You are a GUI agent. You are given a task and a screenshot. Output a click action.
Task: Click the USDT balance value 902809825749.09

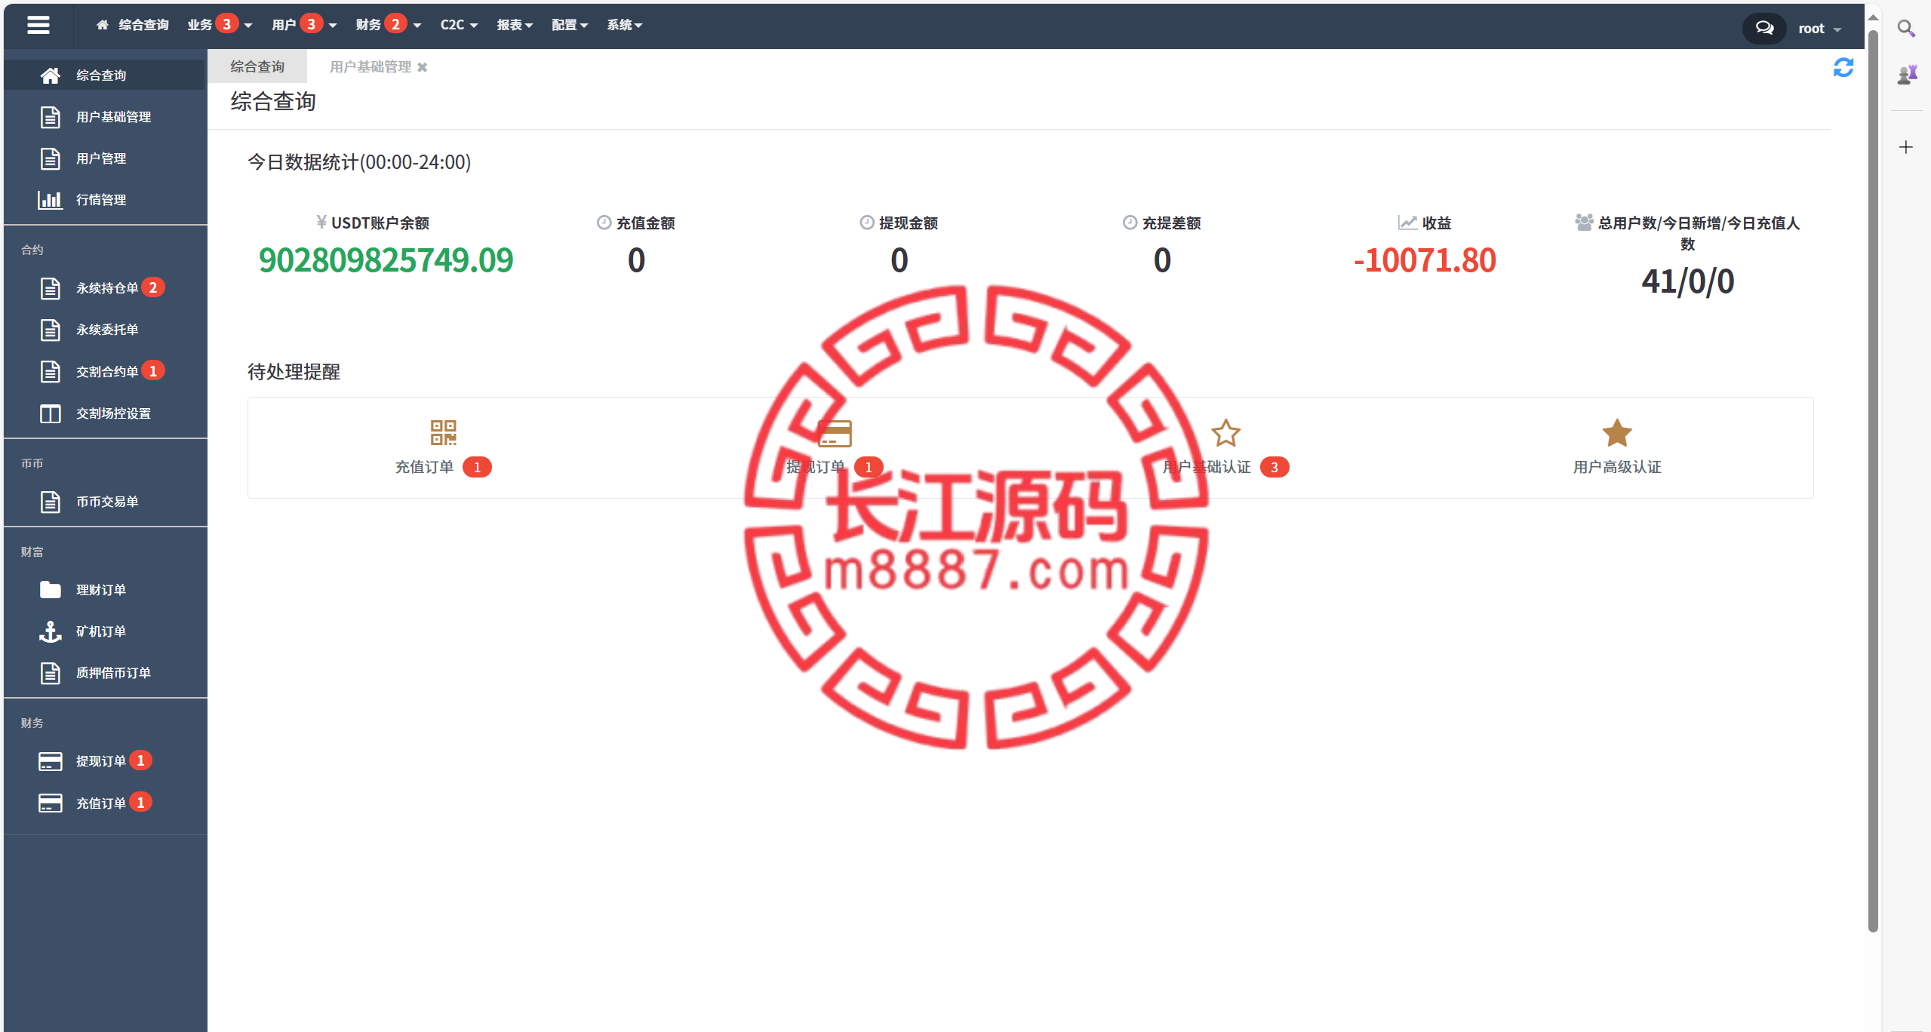(386, 260)
